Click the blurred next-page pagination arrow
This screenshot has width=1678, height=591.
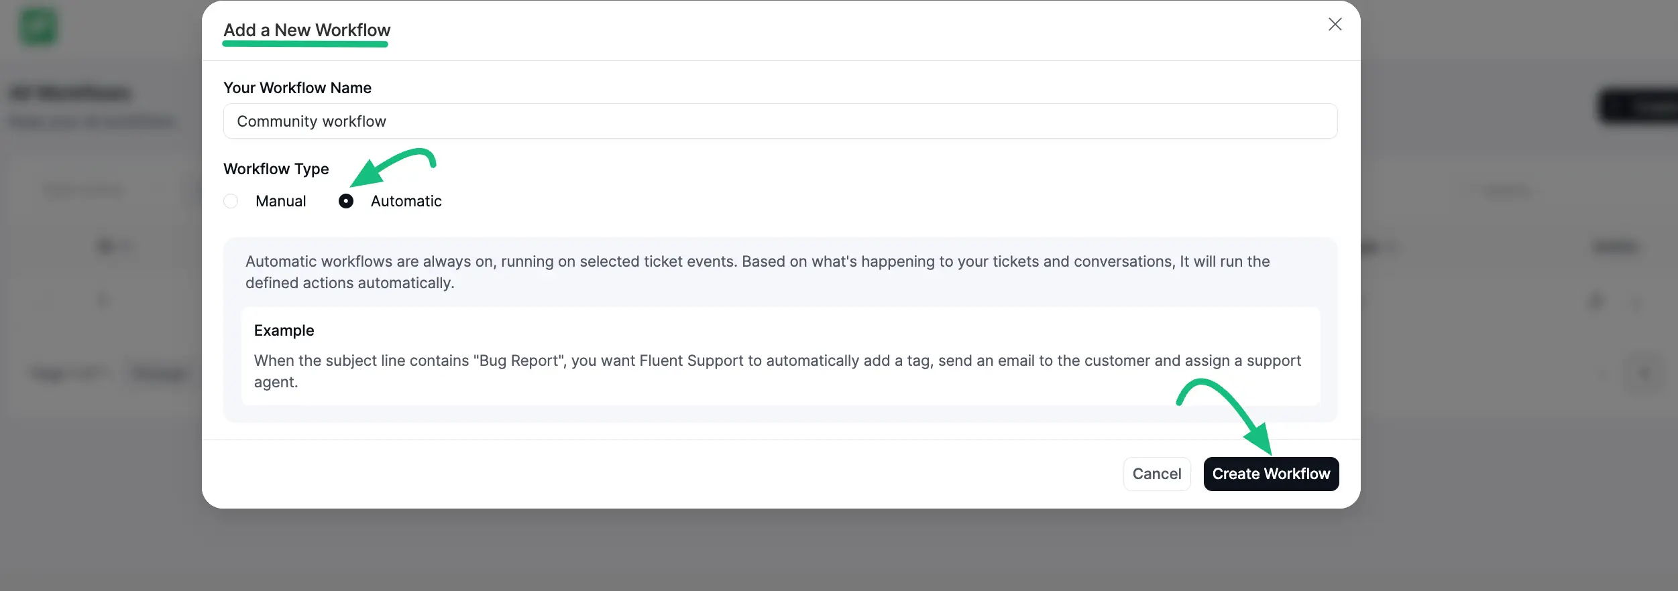(1644, 373)
